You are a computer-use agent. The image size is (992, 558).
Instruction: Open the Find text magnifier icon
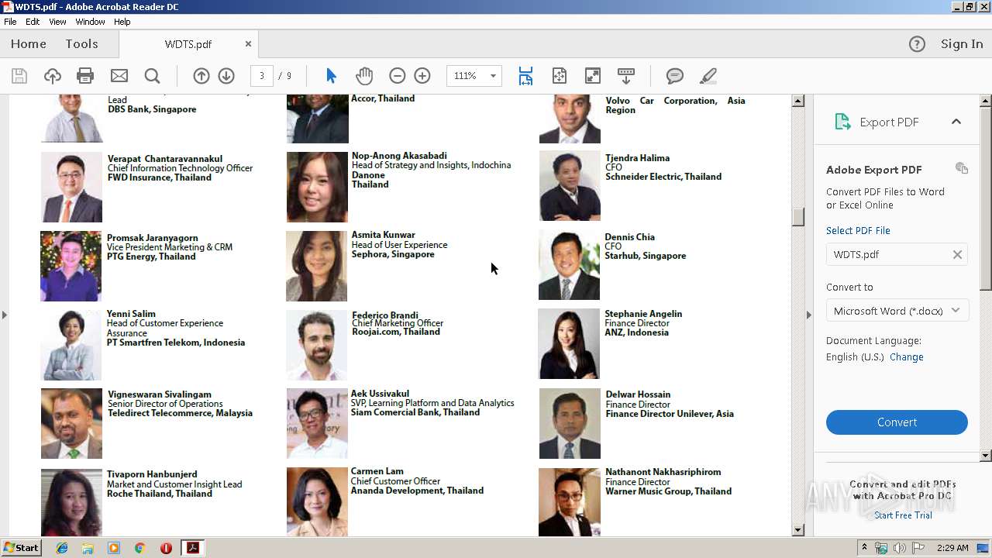click(152, 76)
